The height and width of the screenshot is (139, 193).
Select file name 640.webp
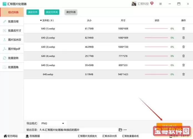coord(48,74)
